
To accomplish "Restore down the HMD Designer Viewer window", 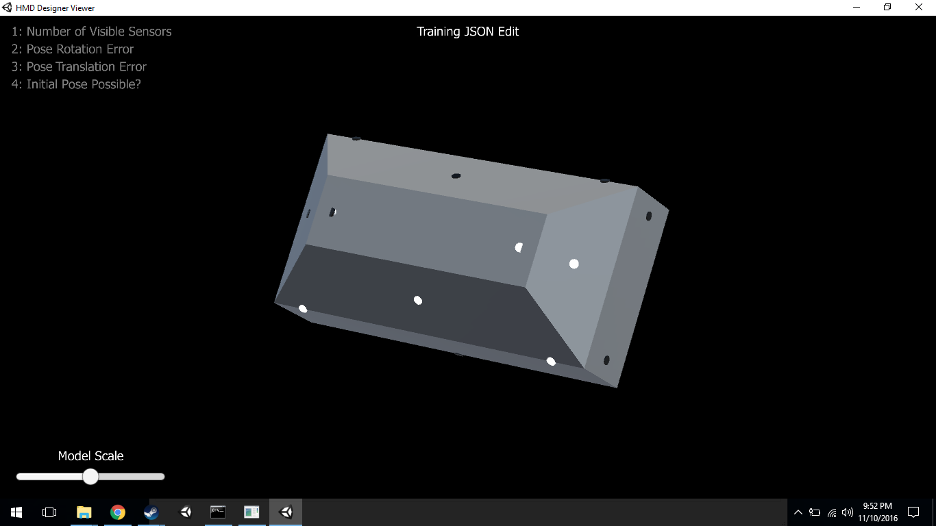I will tap(887, 8).
